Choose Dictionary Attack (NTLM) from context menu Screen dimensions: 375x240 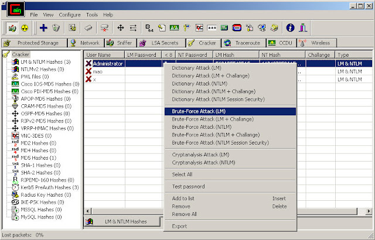[199, 84]
